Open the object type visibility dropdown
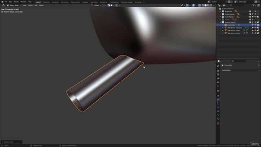261x147 pixels. pos(183,5)
